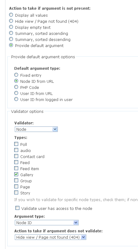Viewport: 138px width, 249px height.
Task: Select User ID from URL option
Action: tap(16, 93)
